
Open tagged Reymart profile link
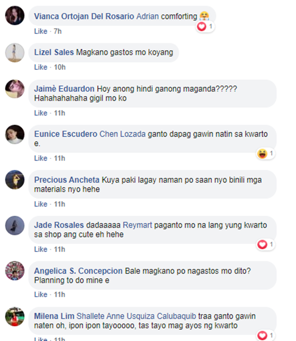pos(137,225)
